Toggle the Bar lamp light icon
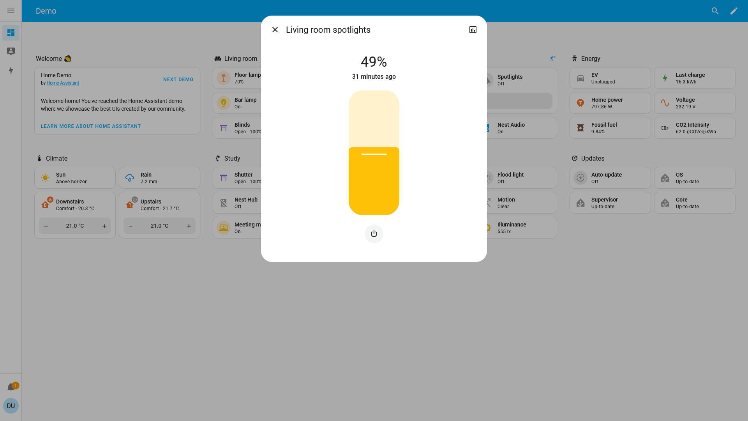Image resolution: width=748 pixels, height=421 pixels. [x=224, y=103]
